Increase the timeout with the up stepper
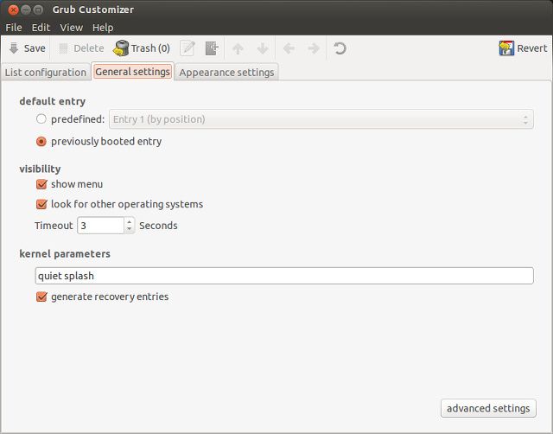Image resolution: width=553 pixels, height=434 pixels. pos(130,221)
